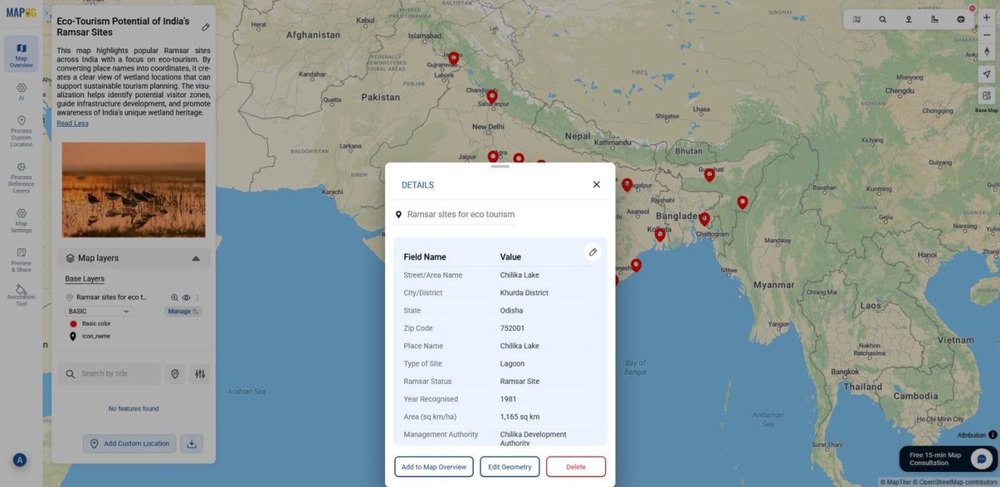1000x487 pixels.
Task: Click the compass reset north icon
Action: [x=987, y=52]
